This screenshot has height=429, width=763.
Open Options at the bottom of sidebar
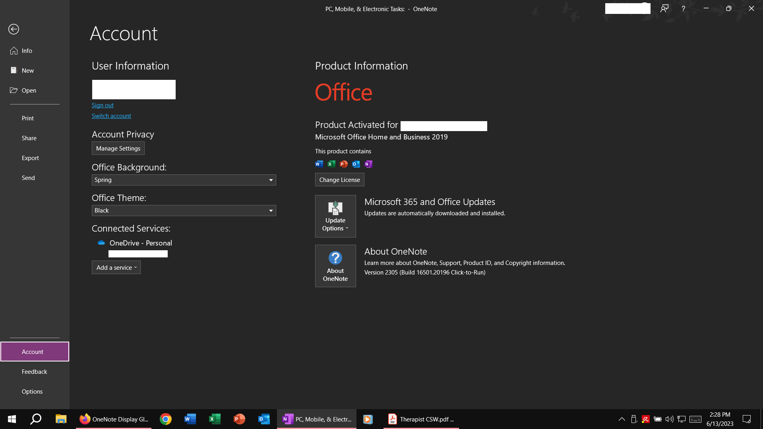coord(35,391)
